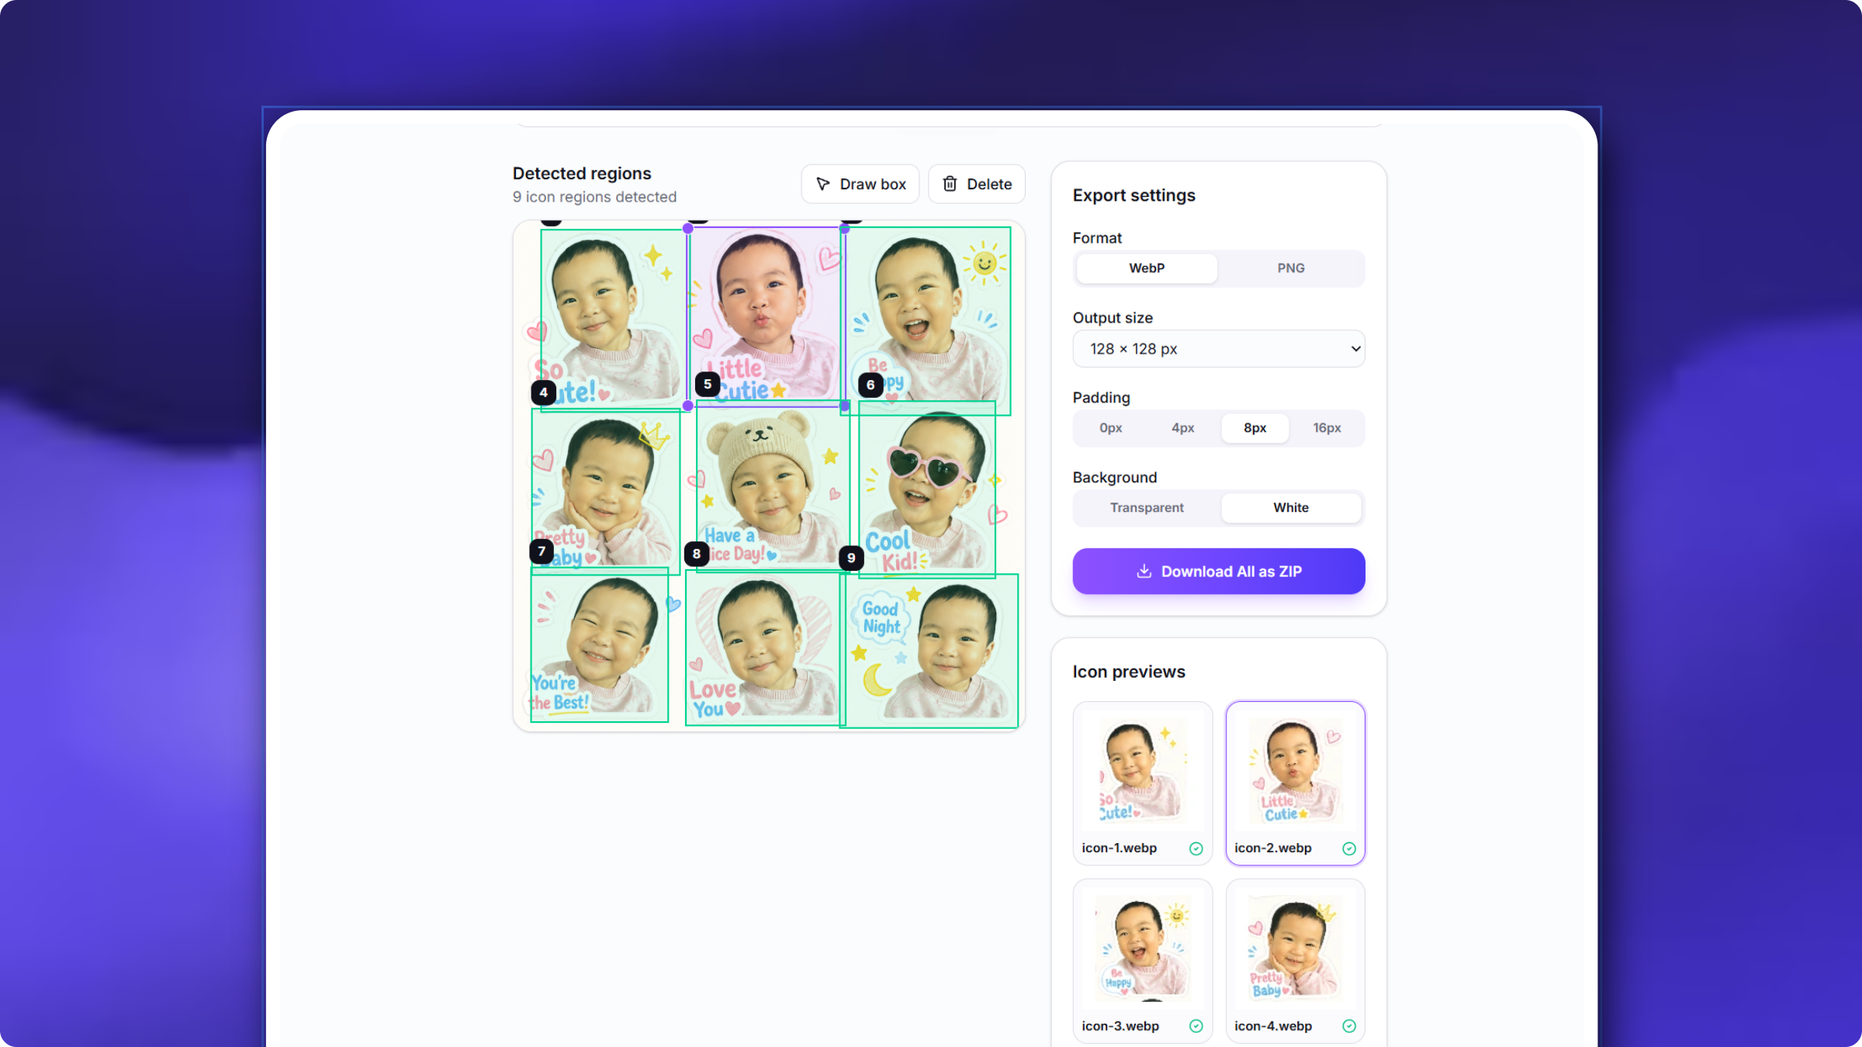
Task: Select the 'Little Cutie' sticker region
Action: 767,316
